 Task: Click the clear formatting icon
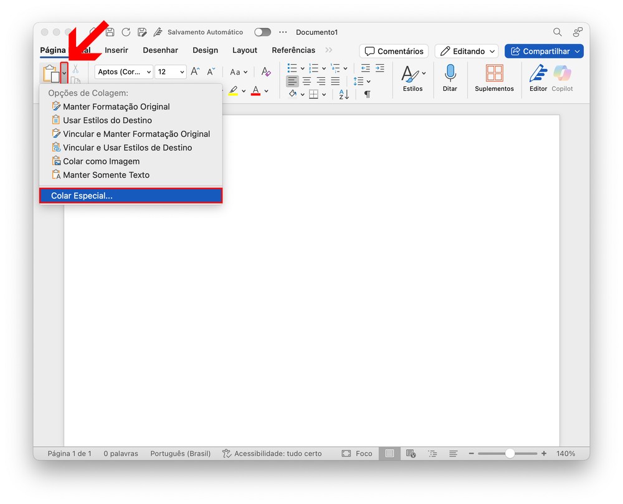[x=266, y=72]
